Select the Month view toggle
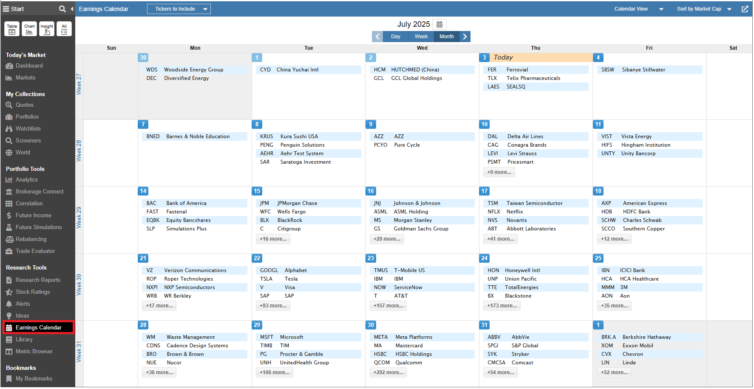 [x=446, y=37]
